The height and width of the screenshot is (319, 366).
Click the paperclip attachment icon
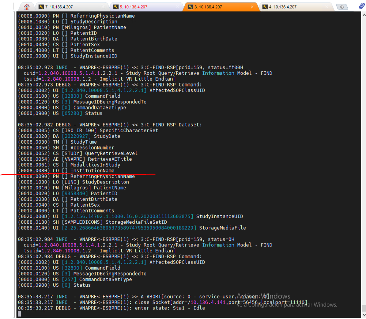pyautogui.click(x=361, y=7)
